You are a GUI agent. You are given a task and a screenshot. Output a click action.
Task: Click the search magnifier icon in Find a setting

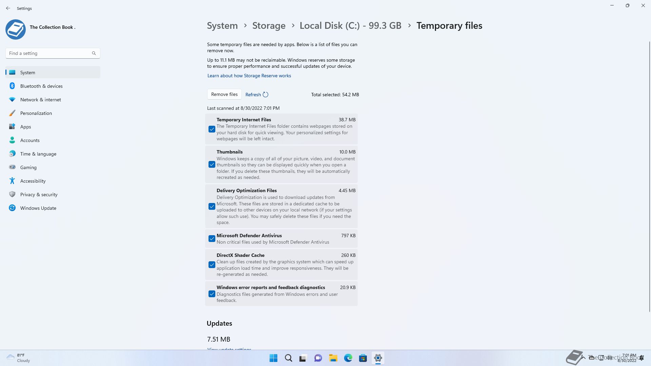94,53
